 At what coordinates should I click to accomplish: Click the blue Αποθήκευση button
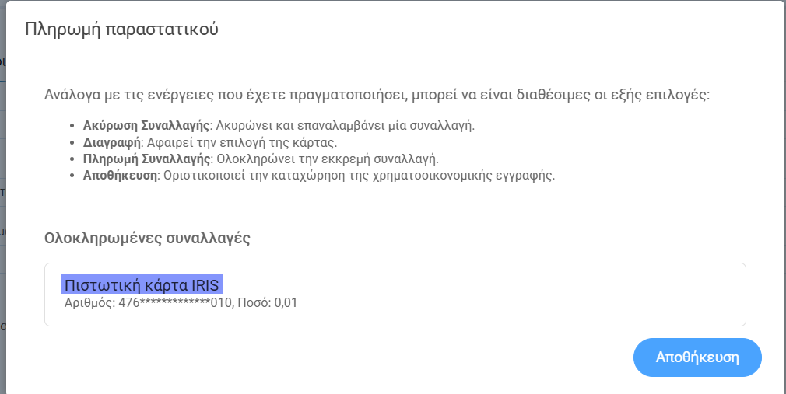[697, 357]
